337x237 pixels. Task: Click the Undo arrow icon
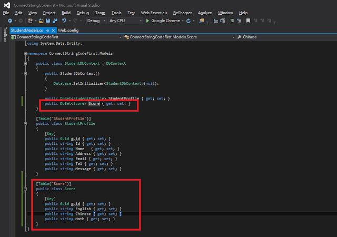pos(64,21)
